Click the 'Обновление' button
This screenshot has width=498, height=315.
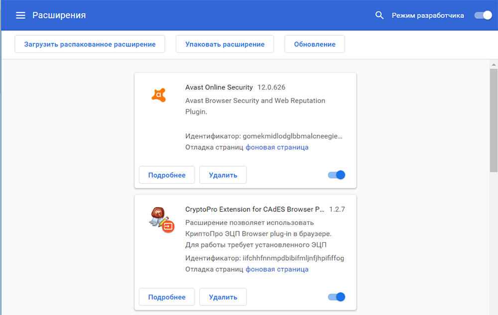click(314, 44)
